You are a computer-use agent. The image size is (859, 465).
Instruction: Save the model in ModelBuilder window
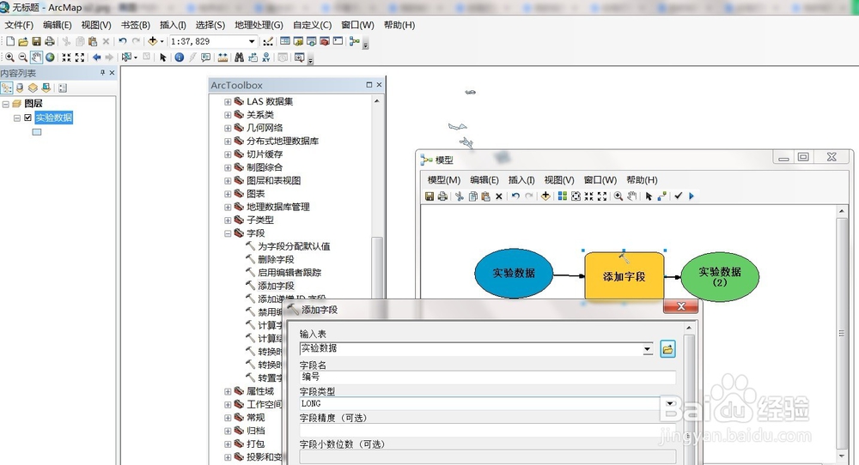click(429, 196)
